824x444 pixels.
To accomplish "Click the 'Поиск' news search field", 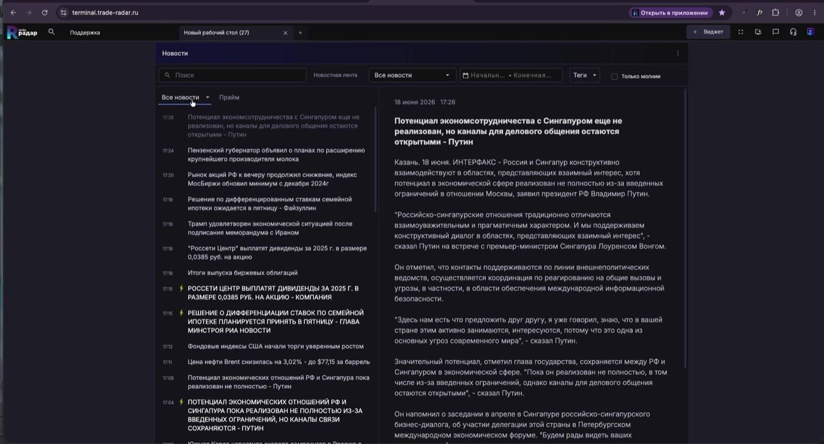I will click(232, 75).
